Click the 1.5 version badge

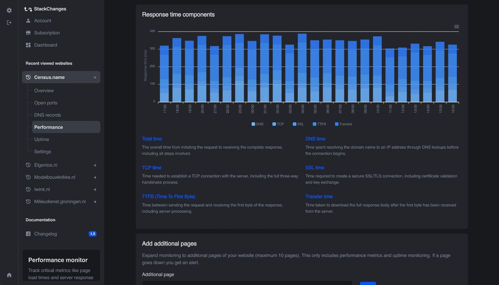(x=92, y=234)
